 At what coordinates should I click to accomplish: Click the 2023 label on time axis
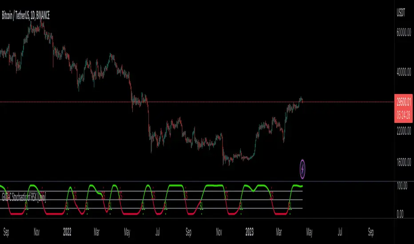click(250, 232)
